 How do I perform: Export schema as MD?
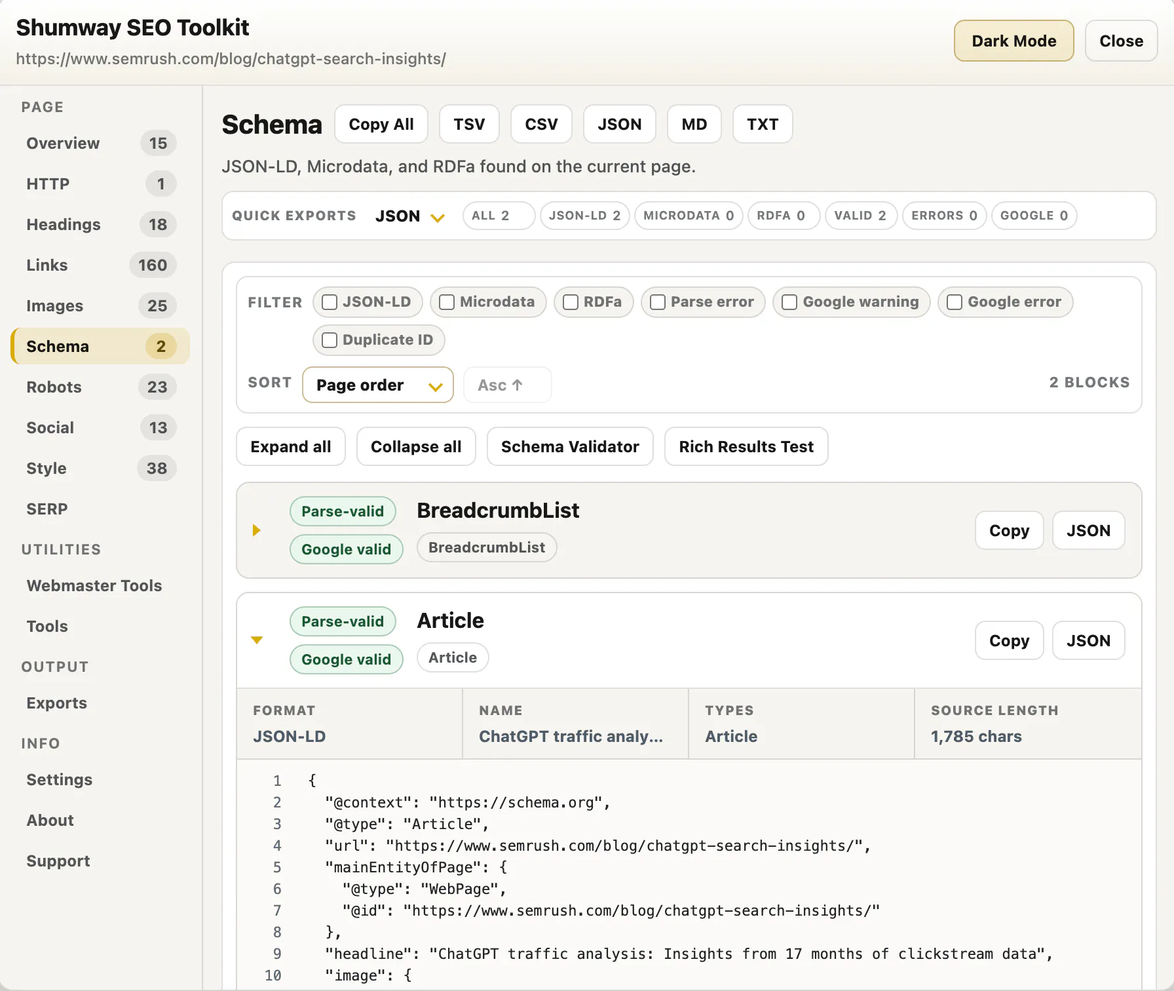pos(694,124)
